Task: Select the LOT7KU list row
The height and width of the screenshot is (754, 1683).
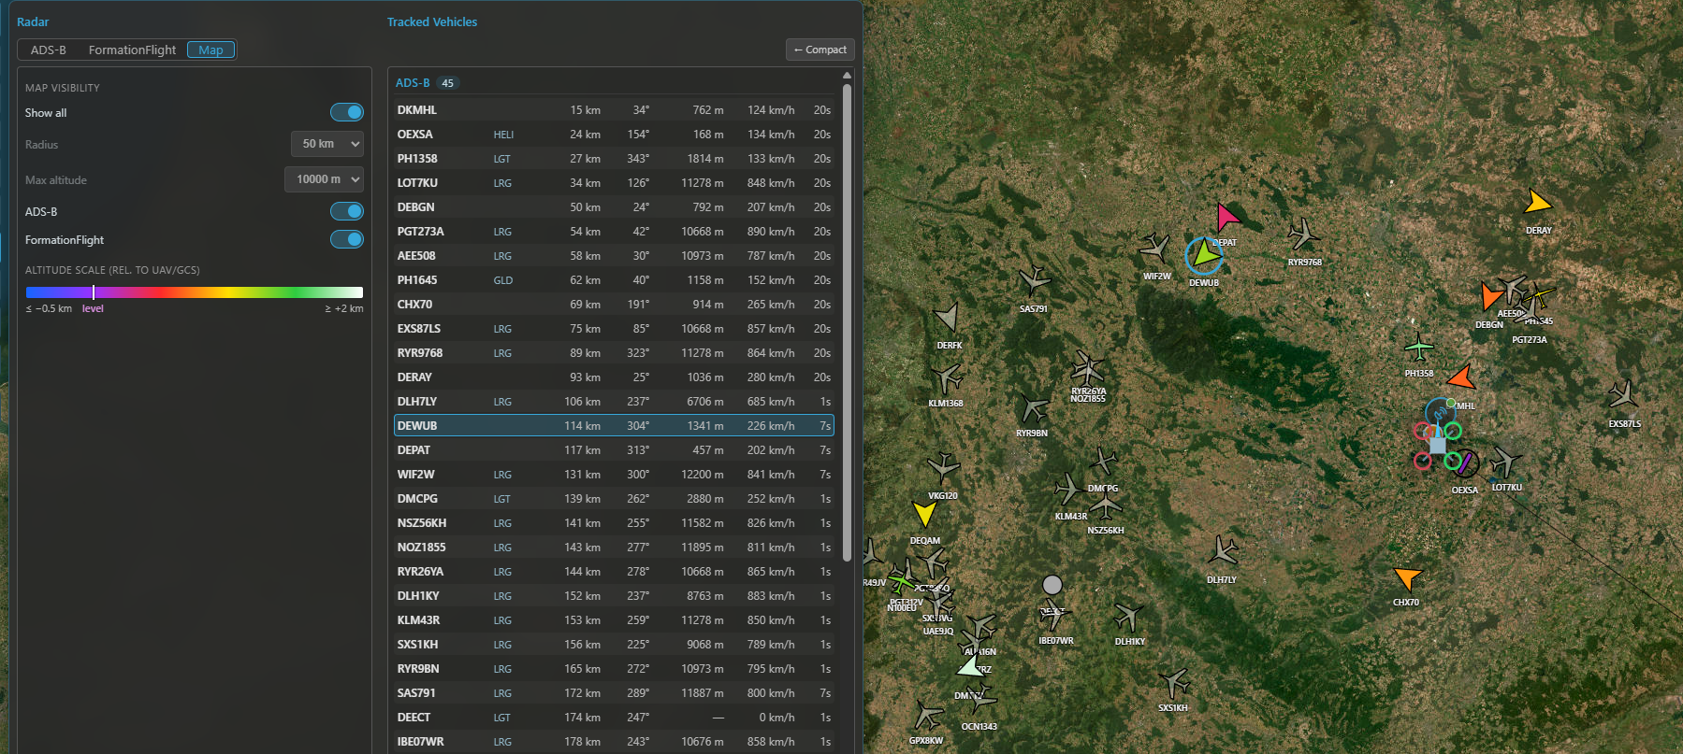Action: pyautogui.click(x=614, y=183)
